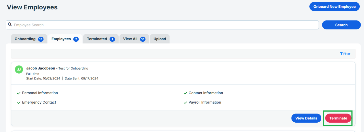Screen dimensions: 364x132
Task: Switch to the Onboarding tab
Action: pyautogui.click(x=25, y=39)
